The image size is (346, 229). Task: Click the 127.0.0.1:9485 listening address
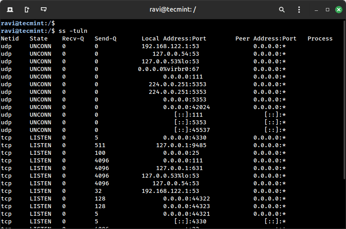pos(181,145)
